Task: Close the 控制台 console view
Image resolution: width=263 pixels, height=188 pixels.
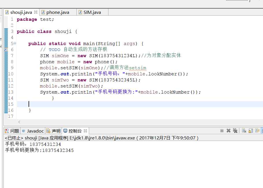Action: click(85, 131)
